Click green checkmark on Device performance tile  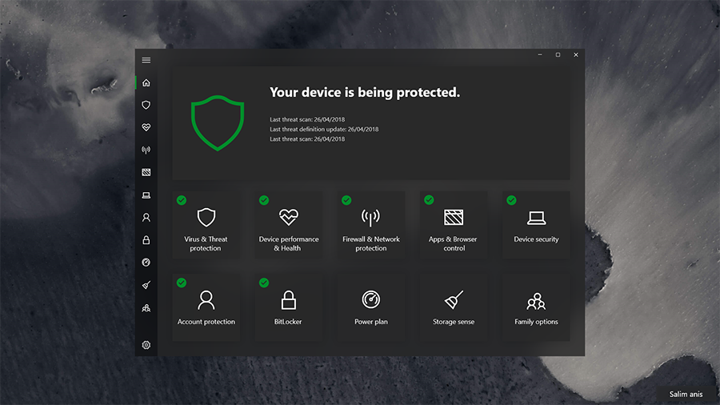(x=264, y=200)
